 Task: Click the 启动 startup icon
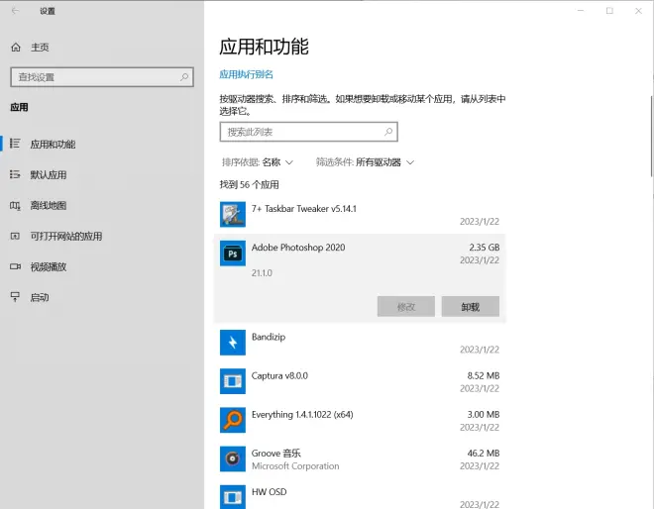15,297
